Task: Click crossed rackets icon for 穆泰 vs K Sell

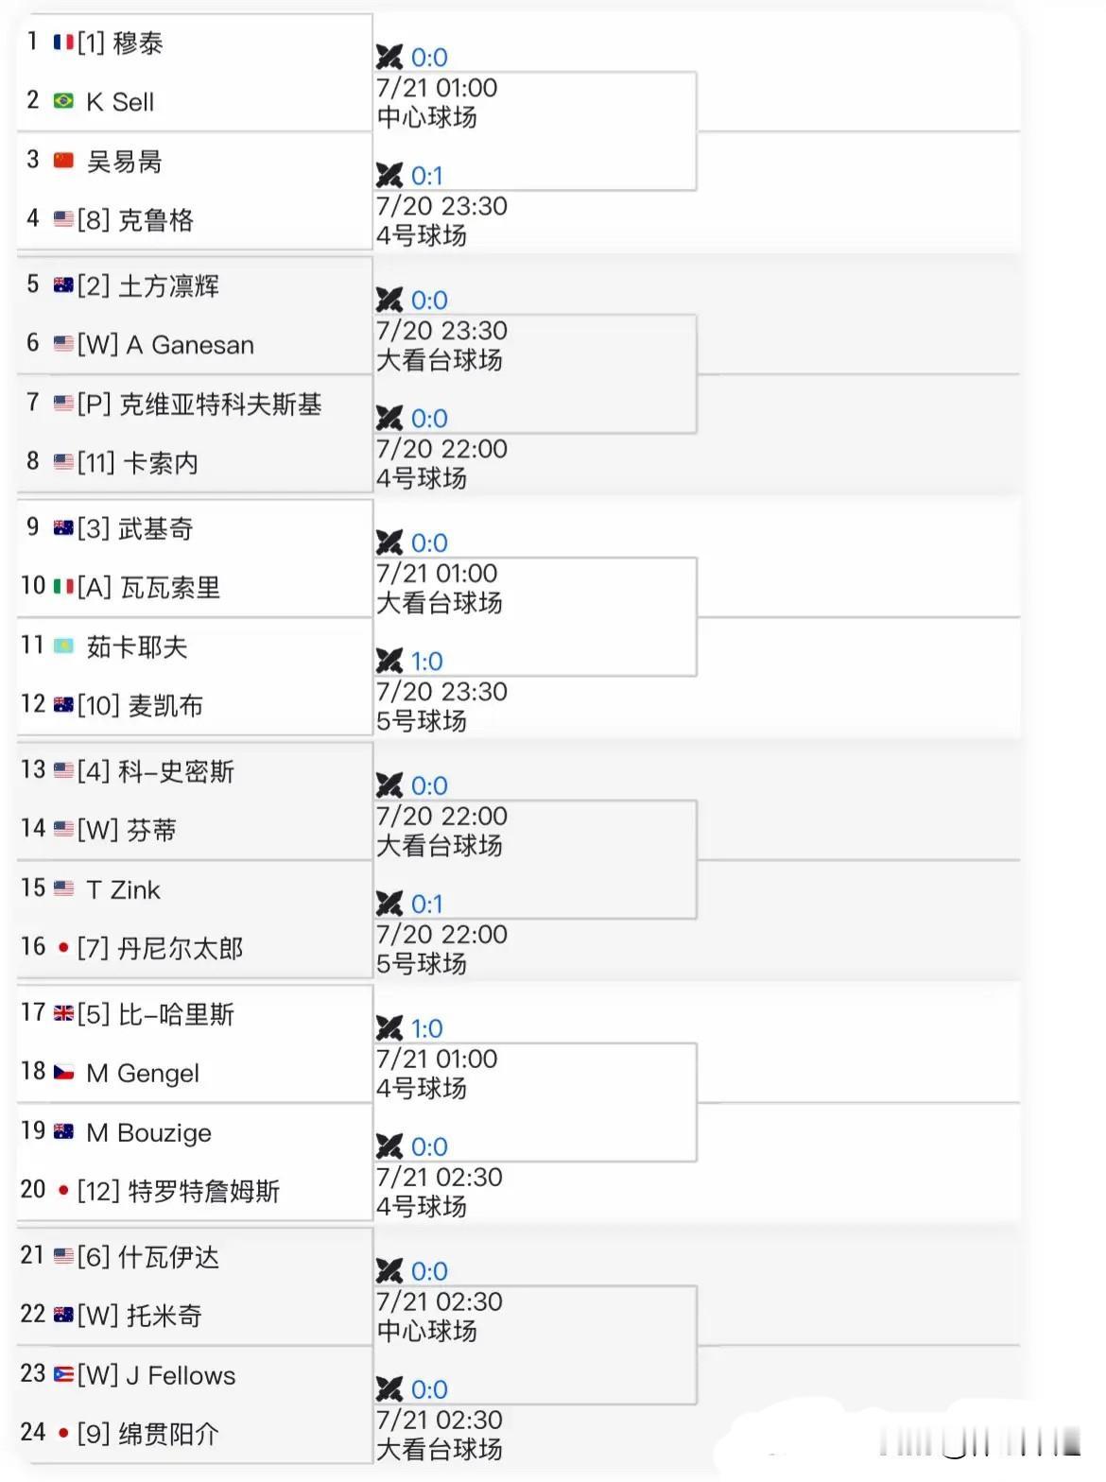Action: 389,58
